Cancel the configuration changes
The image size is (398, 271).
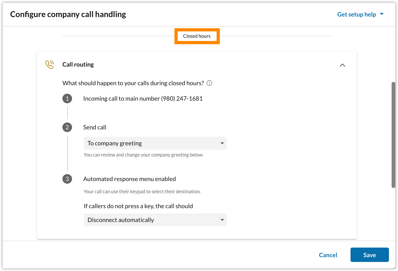pyautogui.click(x=328, y=255)
